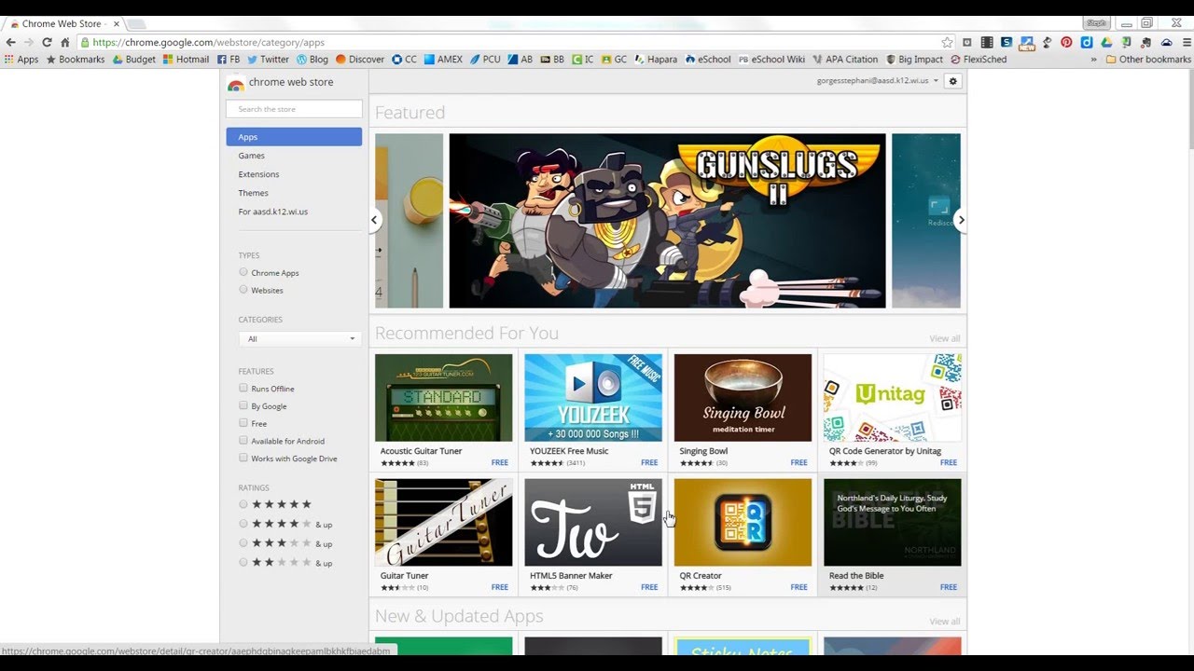The width and height of the screenshot is (1194, 671).
Task: Open the web store settings gear
Action: [952, 81]
